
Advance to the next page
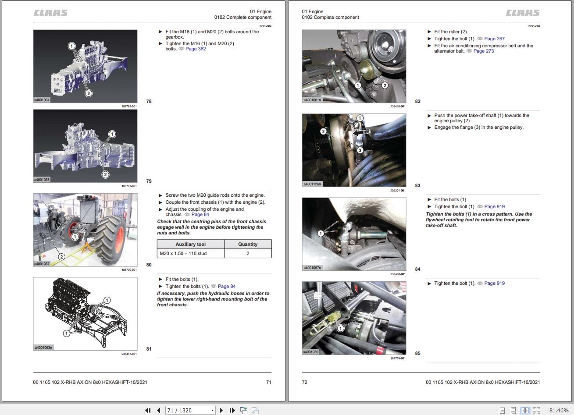[x=221, y=410]
